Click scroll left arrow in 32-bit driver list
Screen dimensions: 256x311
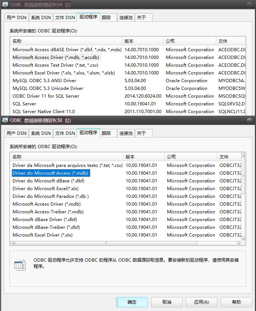tap(13, 243)
